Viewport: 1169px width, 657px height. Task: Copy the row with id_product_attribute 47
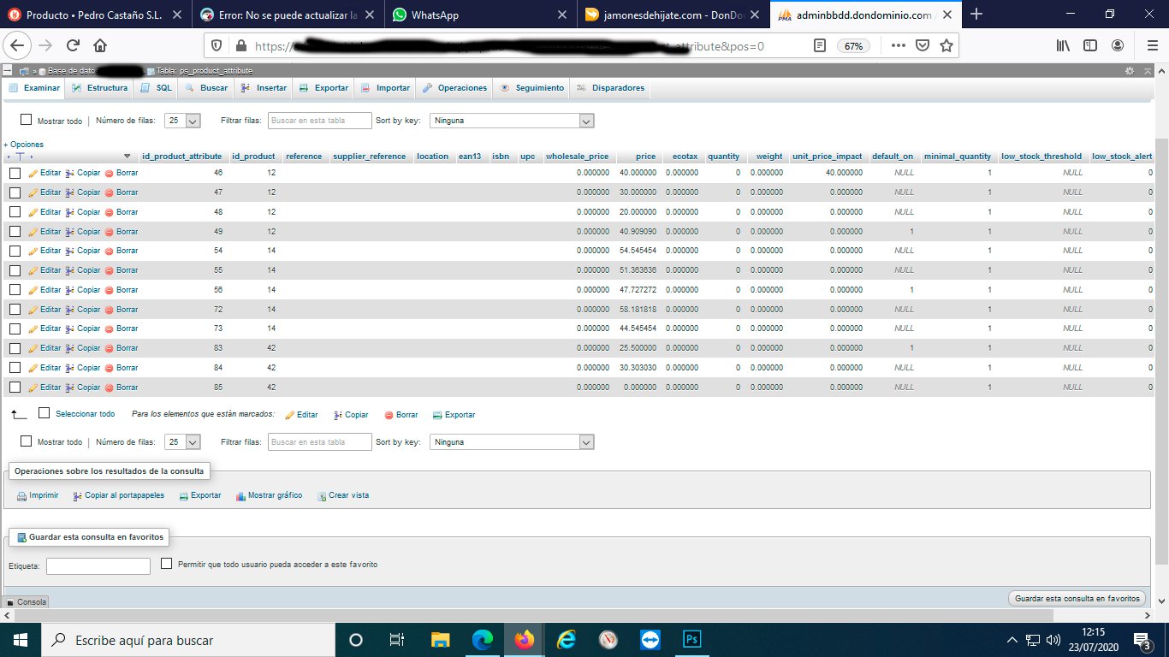pos(83,192)
